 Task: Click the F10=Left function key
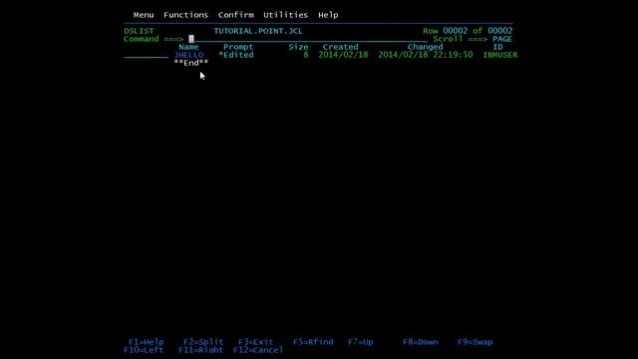pos(144,350)
